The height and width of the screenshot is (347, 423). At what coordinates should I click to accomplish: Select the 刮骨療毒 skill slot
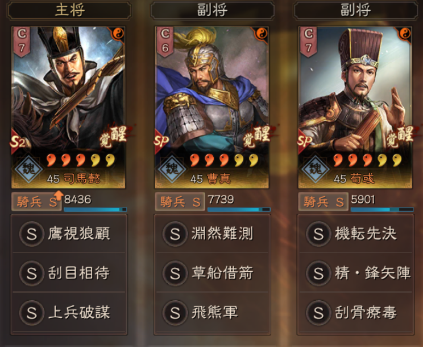(x=356, y=312)
